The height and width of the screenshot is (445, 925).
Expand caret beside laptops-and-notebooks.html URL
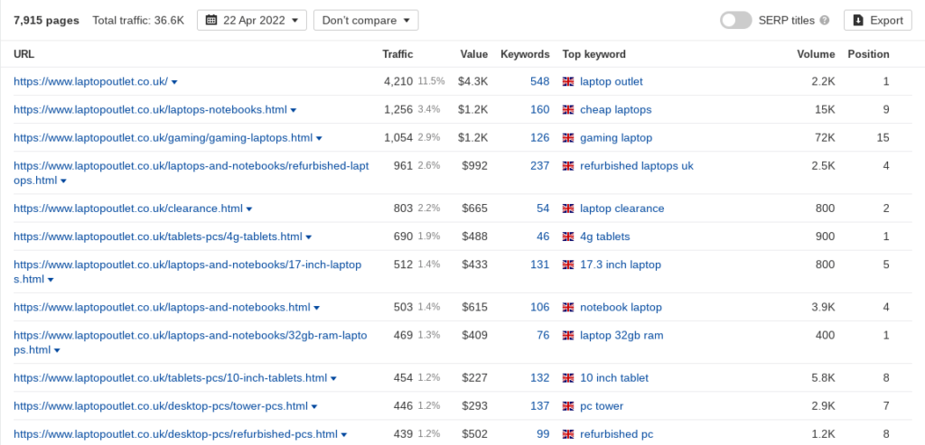click(317, 309)
